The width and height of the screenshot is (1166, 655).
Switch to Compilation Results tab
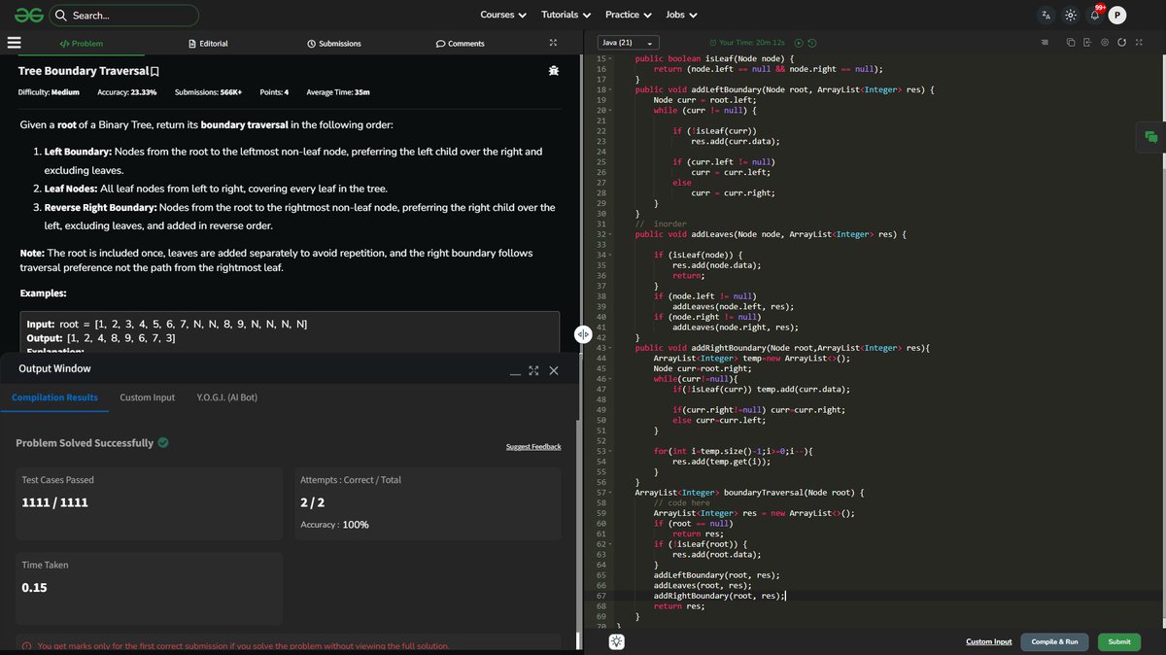tap(54, 397)
